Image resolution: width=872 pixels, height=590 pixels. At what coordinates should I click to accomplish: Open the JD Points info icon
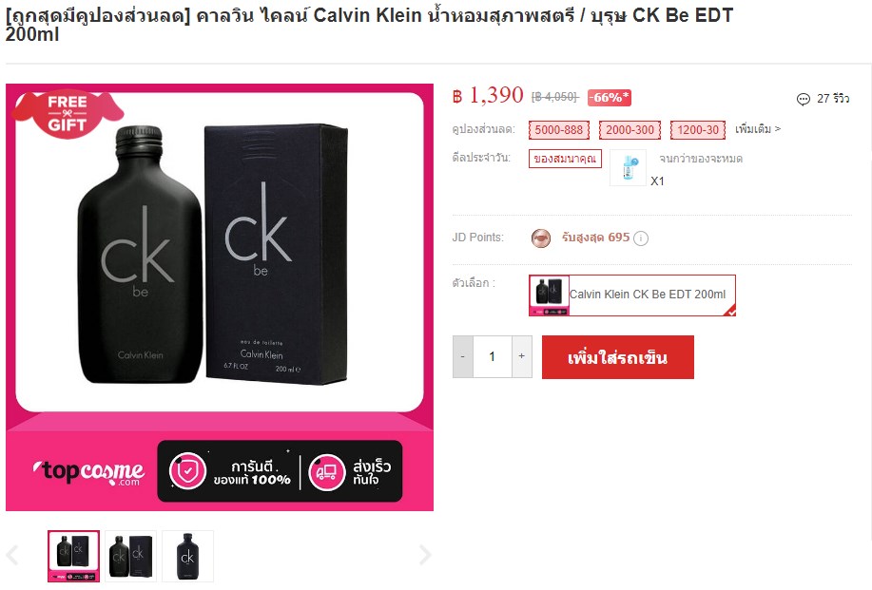tap(641, 238)
